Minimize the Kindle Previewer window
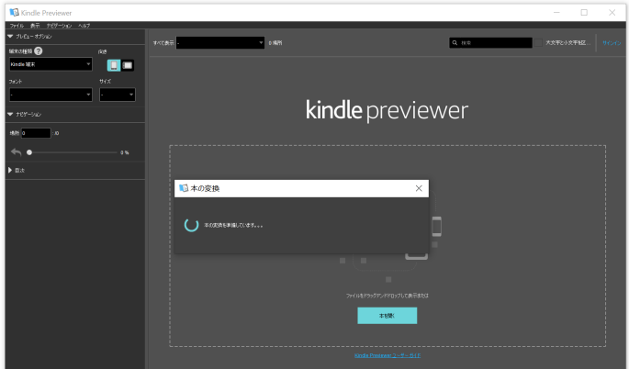629x369 pixels. (556, 13)
